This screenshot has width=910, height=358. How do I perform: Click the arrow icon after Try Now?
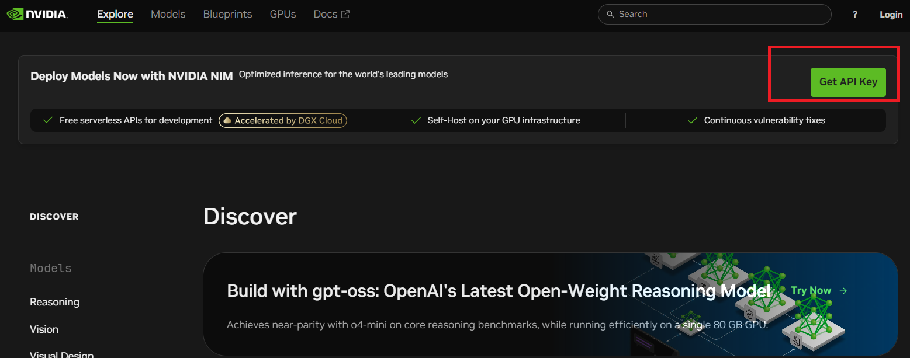coord(843,290)
